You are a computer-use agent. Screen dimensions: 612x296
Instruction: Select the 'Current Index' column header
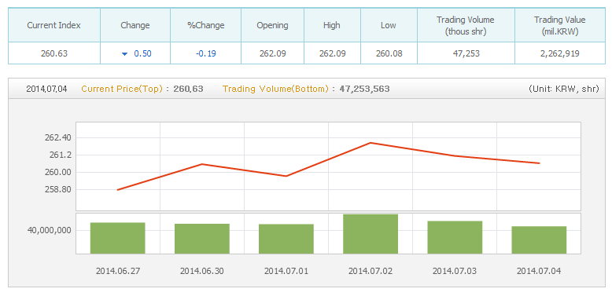[53, 25]
